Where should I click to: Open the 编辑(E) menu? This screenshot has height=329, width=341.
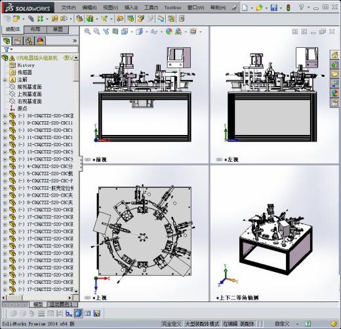89,8
